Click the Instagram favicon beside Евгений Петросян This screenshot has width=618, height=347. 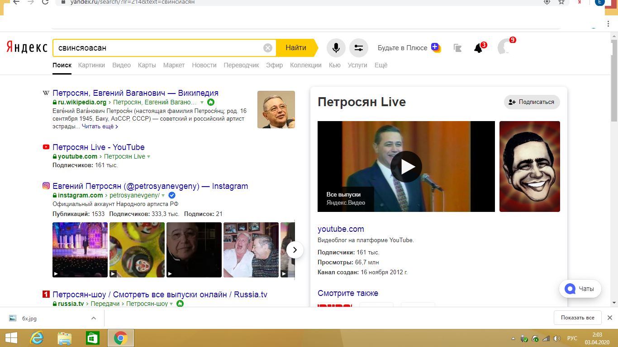(46, 186)
